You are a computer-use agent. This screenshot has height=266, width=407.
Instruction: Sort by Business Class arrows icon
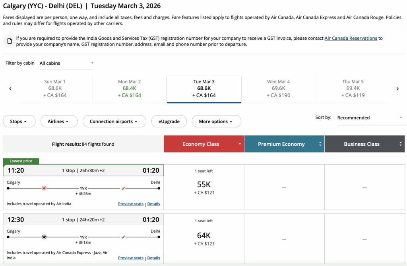401,144
